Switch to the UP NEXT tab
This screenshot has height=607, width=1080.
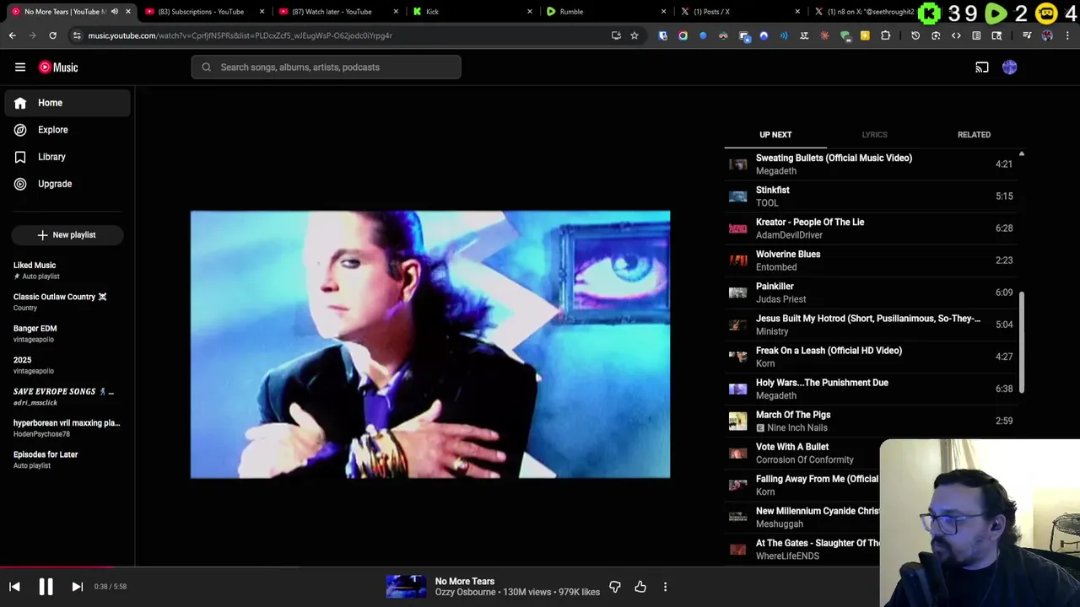pos(775,135)
